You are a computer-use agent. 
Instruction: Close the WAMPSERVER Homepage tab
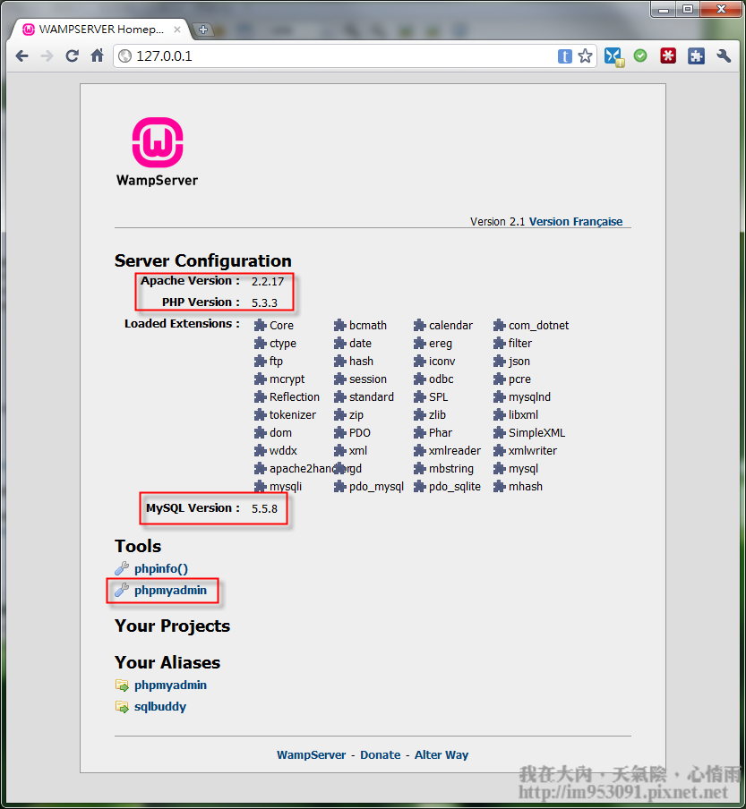175,30
